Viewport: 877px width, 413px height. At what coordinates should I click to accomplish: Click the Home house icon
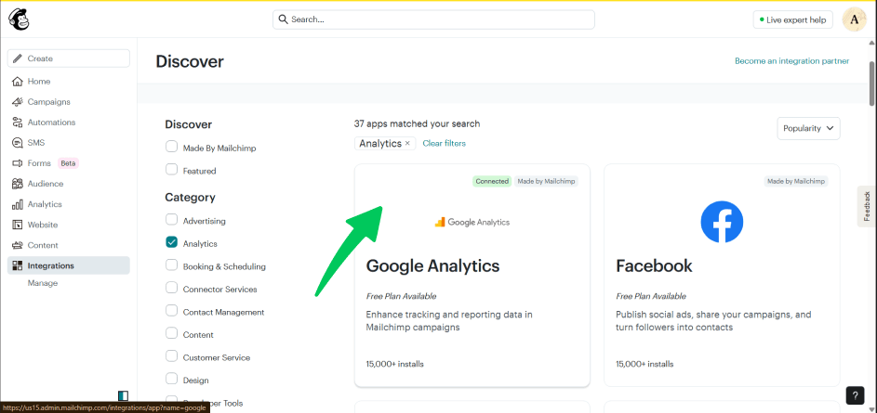[x=18, y=82]
